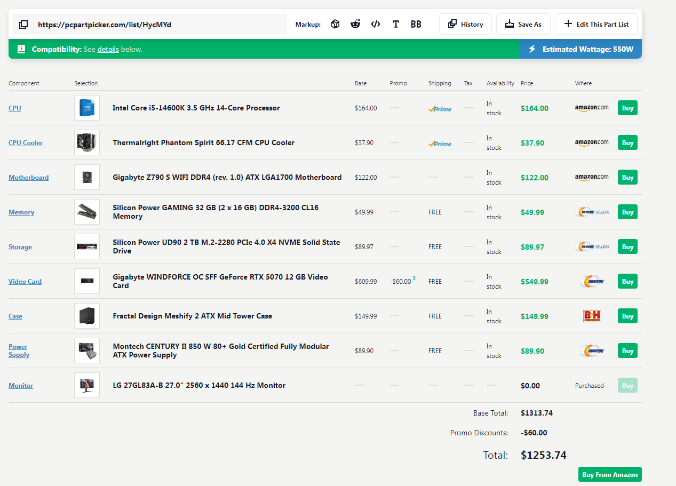Open Thermalright Phantom Spirit cooler thumbnail
Image resolution: width=676 pixels, height=486 pixels.
tap(87, 142)
